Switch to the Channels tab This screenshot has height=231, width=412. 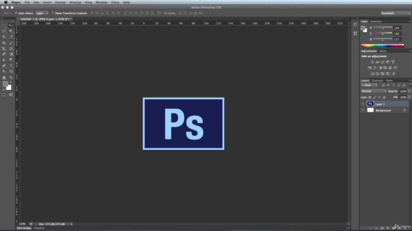click(377, 80)
